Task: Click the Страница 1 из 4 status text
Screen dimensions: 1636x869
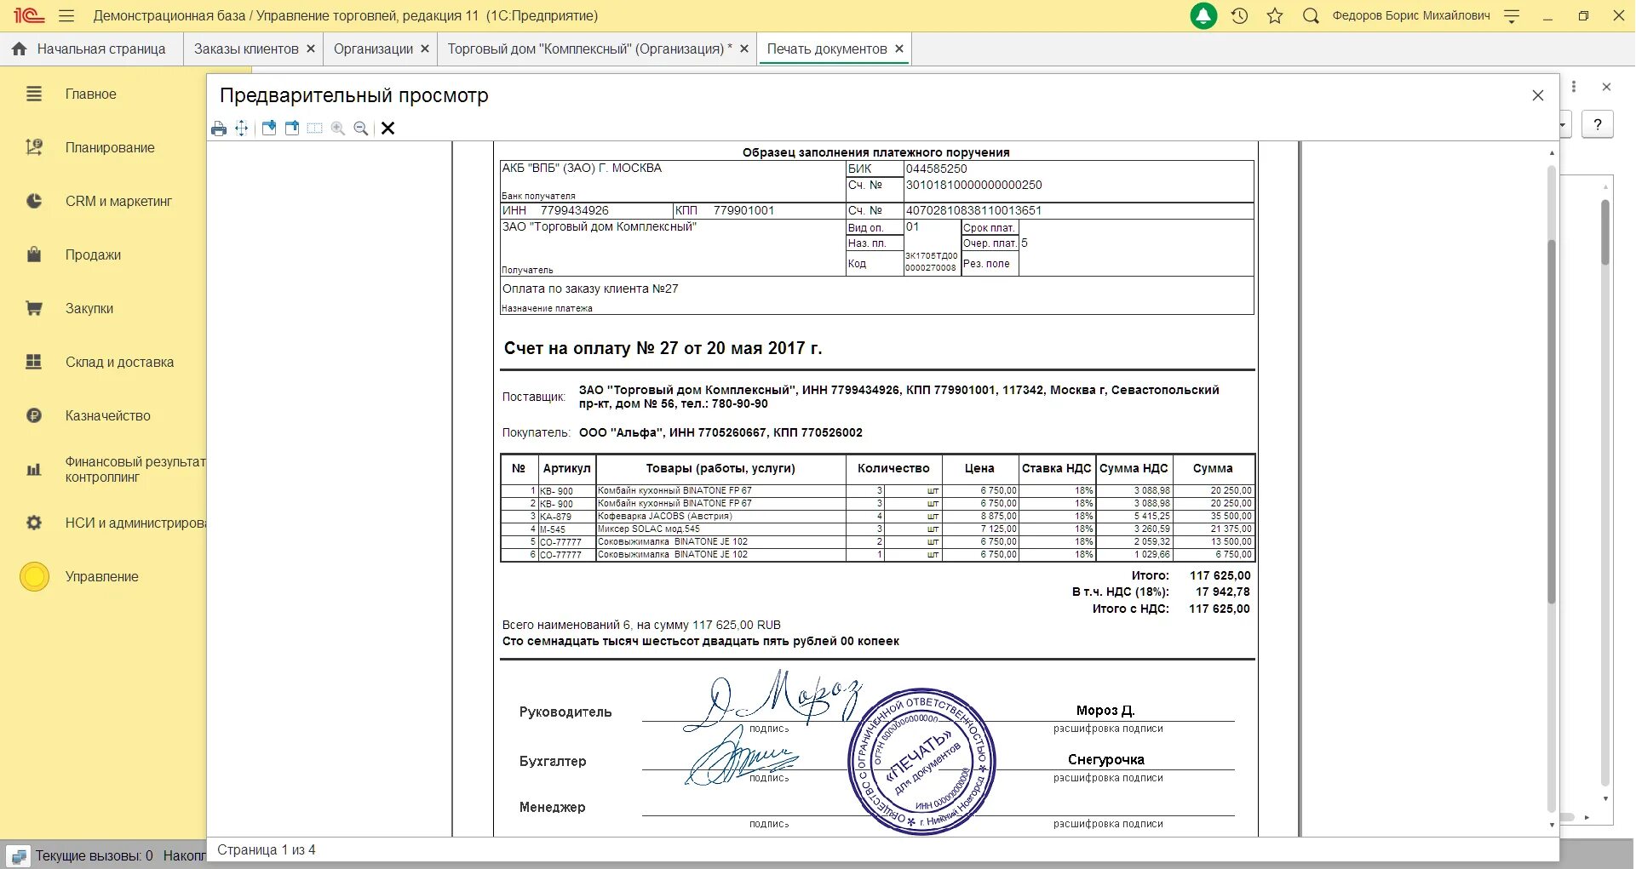Action: pyautogui.click(x=266, y=850)
